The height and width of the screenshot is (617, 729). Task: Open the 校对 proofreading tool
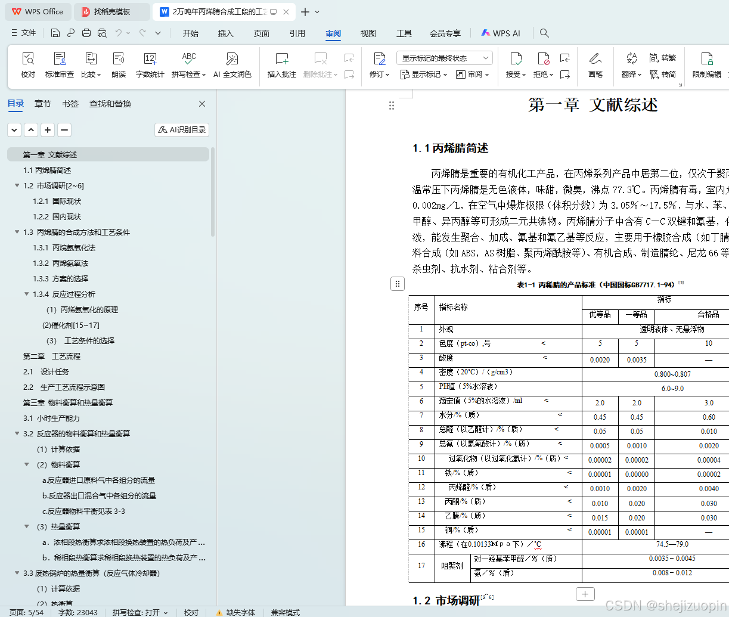point(28,65)
